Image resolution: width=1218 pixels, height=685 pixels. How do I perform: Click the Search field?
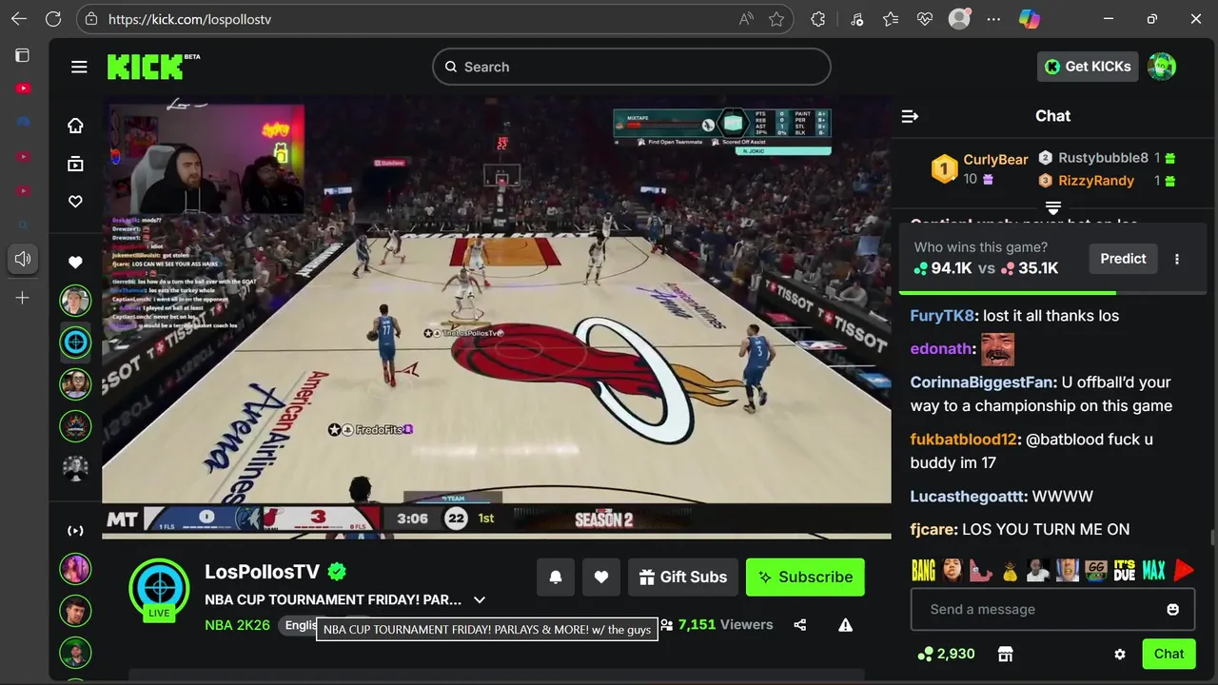(632, 67)
